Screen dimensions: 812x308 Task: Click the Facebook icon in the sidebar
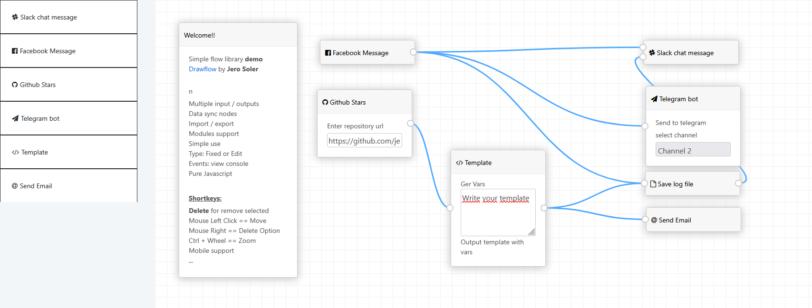15,51
